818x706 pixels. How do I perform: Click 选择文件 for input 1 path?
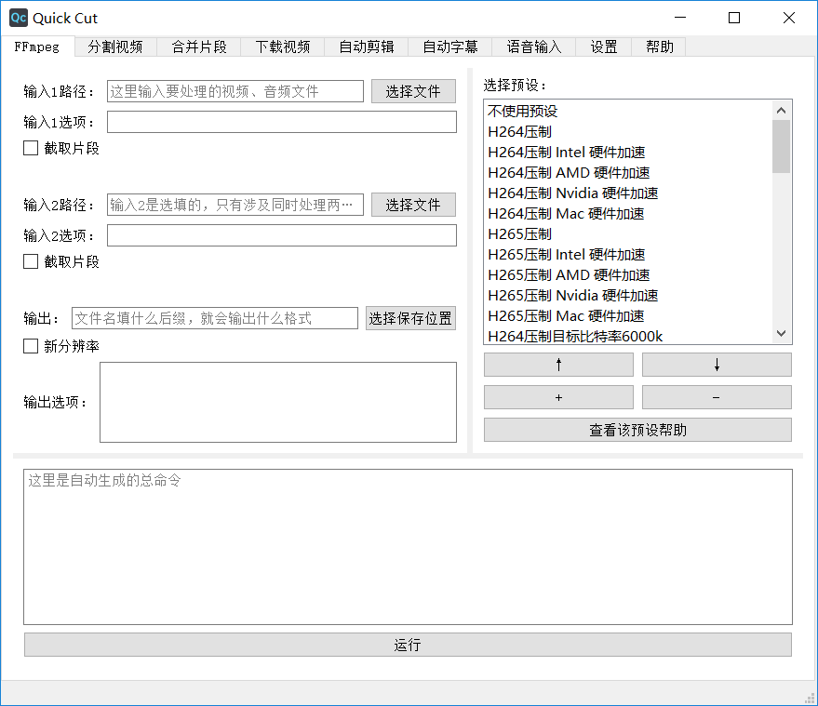(412, 90)
